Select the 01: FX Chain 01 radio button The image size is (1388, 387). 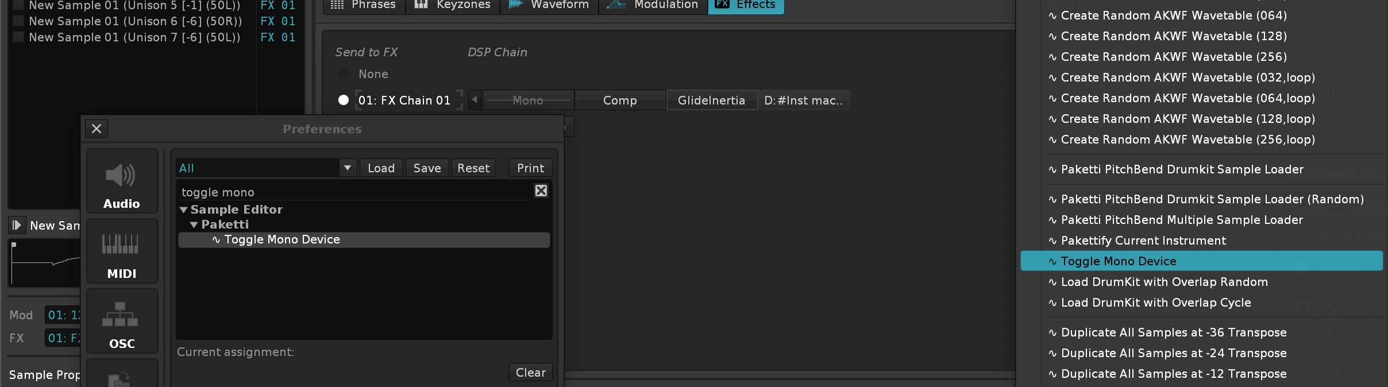[344, 100]
